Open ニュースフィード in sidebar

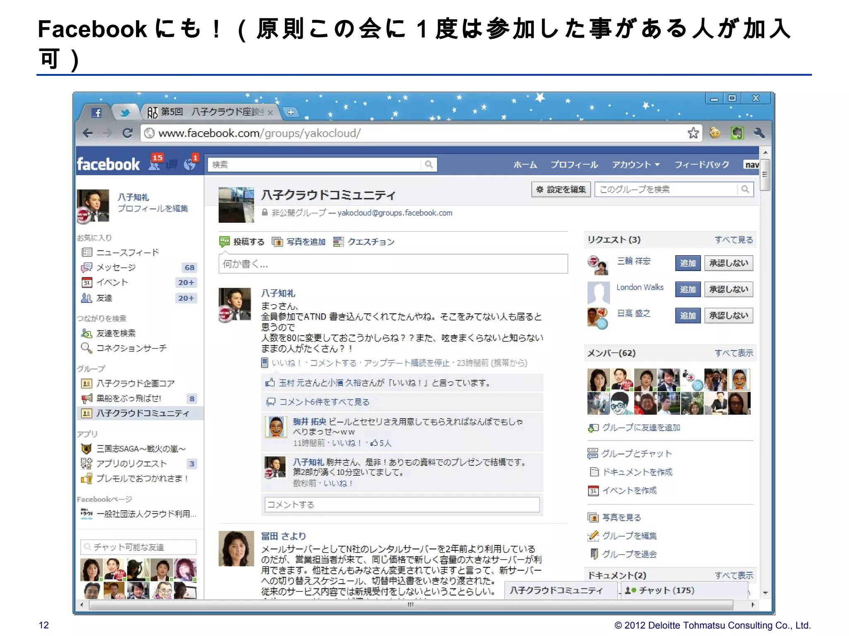point(128,252)
